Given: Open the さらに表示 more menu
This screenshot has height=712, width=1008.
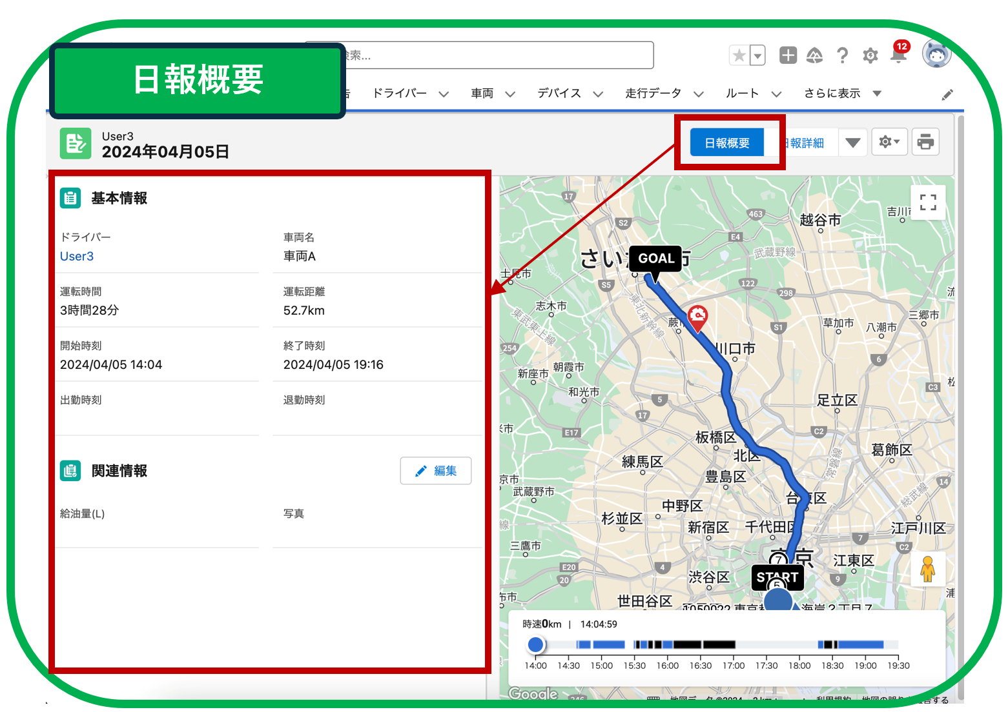Looking at the screenshot, I should tap(842, 94).
